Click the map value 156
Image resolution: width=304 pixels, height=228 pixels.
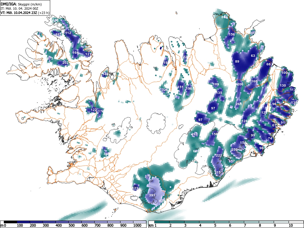232,34
